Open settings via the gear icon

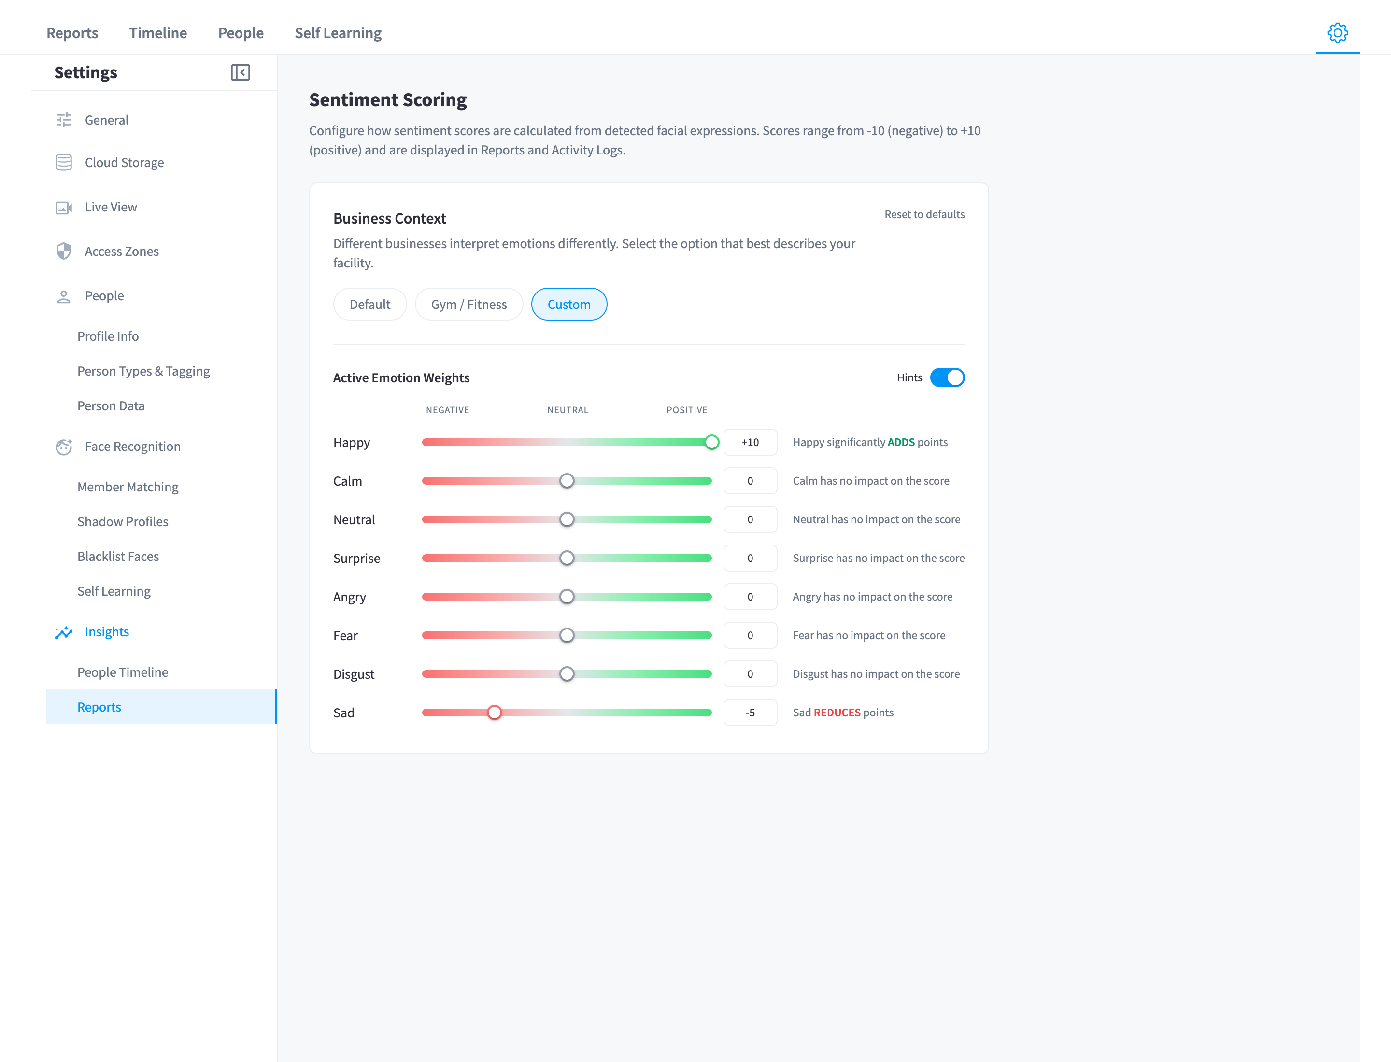tap(1337, 33)
